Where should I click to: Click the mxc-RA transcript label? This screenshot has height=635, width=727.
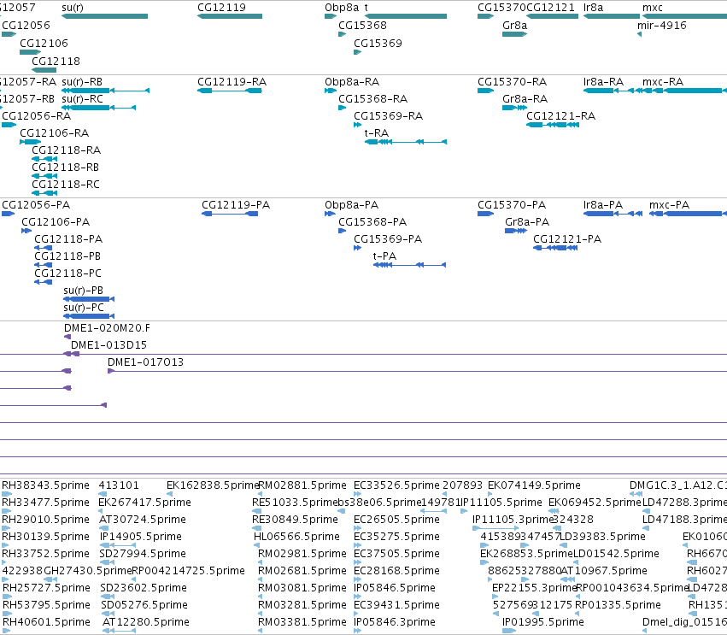tap(663, 82)
